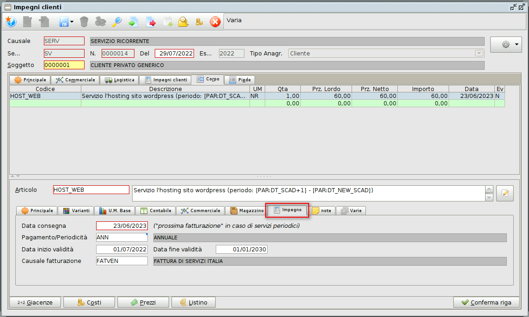The width and height of the screenshot is (529, 317).
Task: Click the Data consegna date field
Action: coord(121,226)
